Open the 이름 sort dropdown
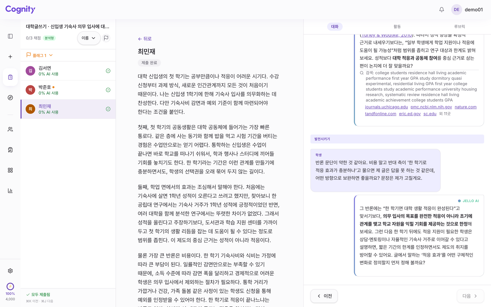 pos(89,38)
